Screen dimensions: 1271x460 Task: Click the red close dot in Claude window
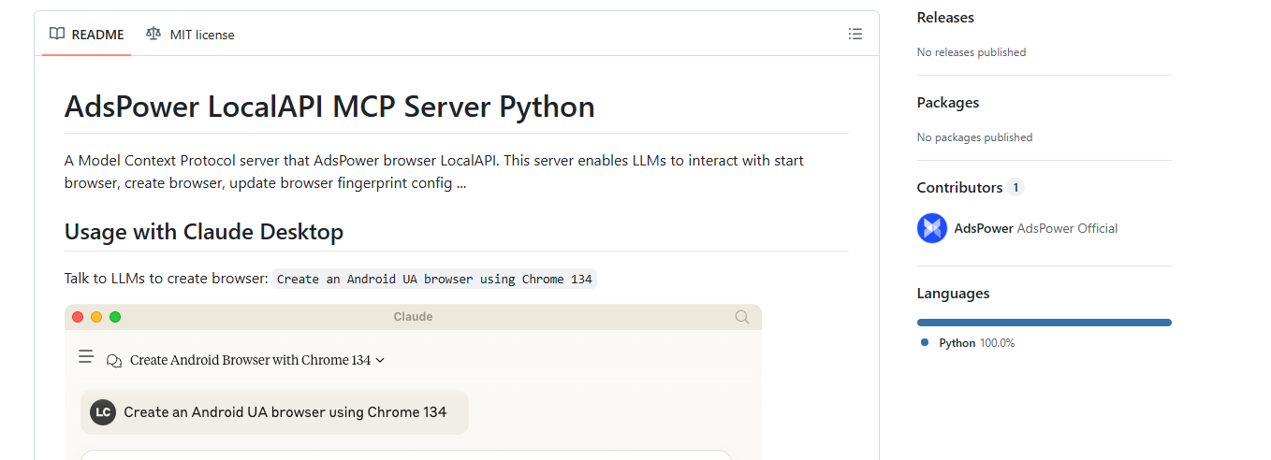tap(78, 317)
